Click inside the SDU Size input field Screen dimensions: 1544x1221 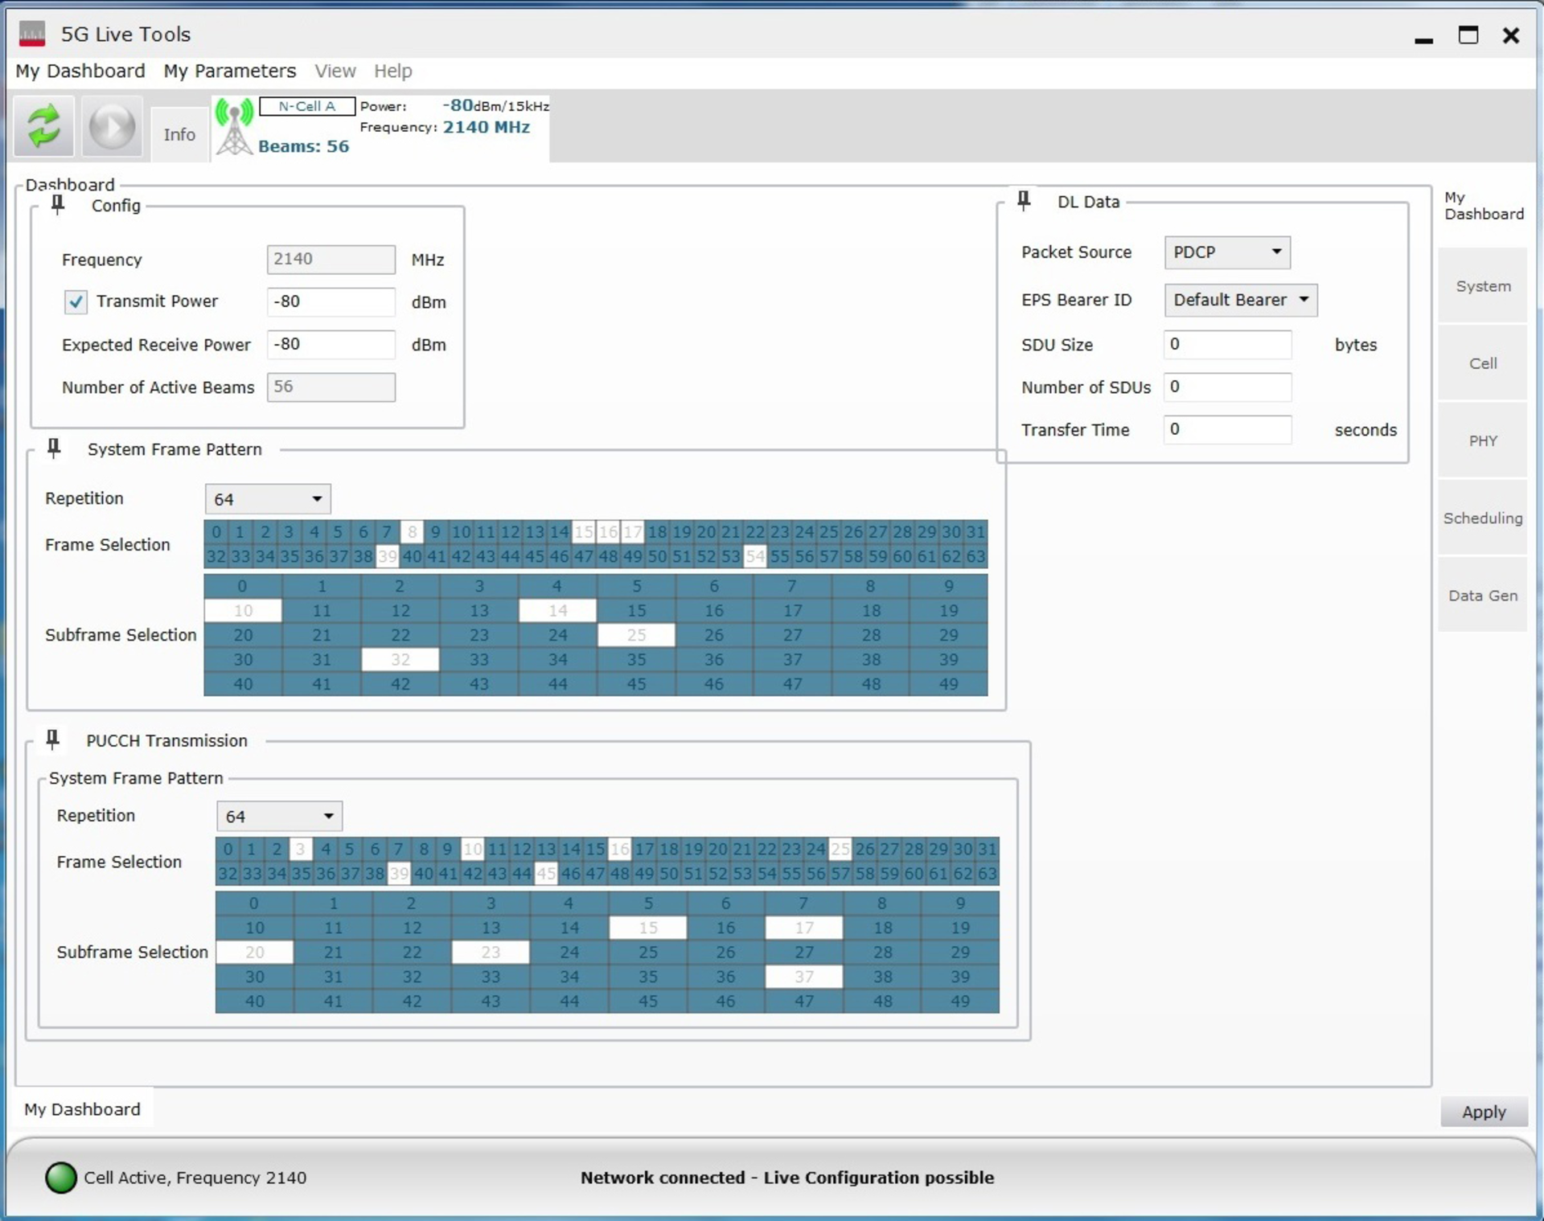click(x=1226, y=344)
